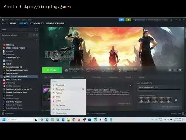Click the taskbar Search box

(20, 119)
